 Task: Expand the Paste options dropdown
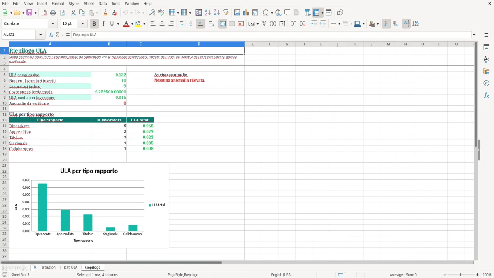pyautogui.click(x=97, y=13)
